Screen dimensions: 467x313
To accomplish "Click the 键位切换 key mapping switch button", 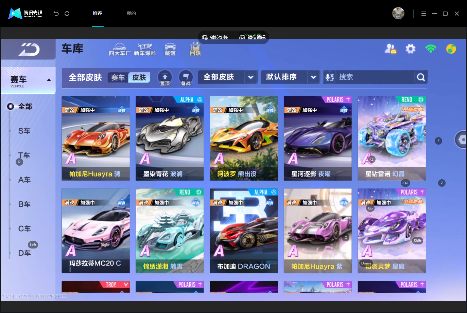I will (x=215, y=37).
